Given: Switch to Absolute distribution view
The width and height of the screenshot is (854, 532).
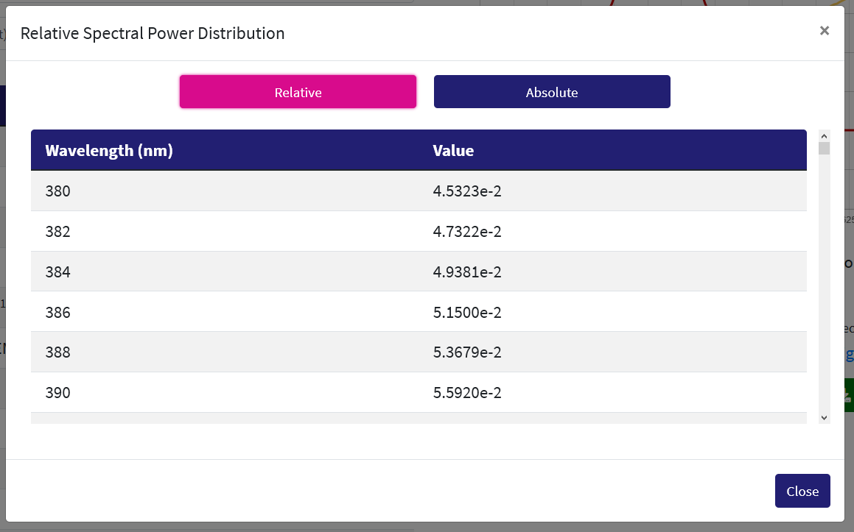Looking at the screenshot, I should [x=551, y=92].
